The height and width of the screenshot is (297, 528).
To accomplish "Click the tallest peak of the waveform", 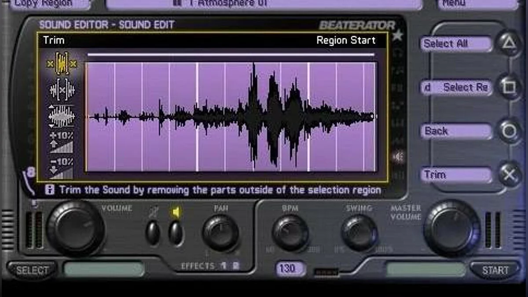I will point(254,115).
